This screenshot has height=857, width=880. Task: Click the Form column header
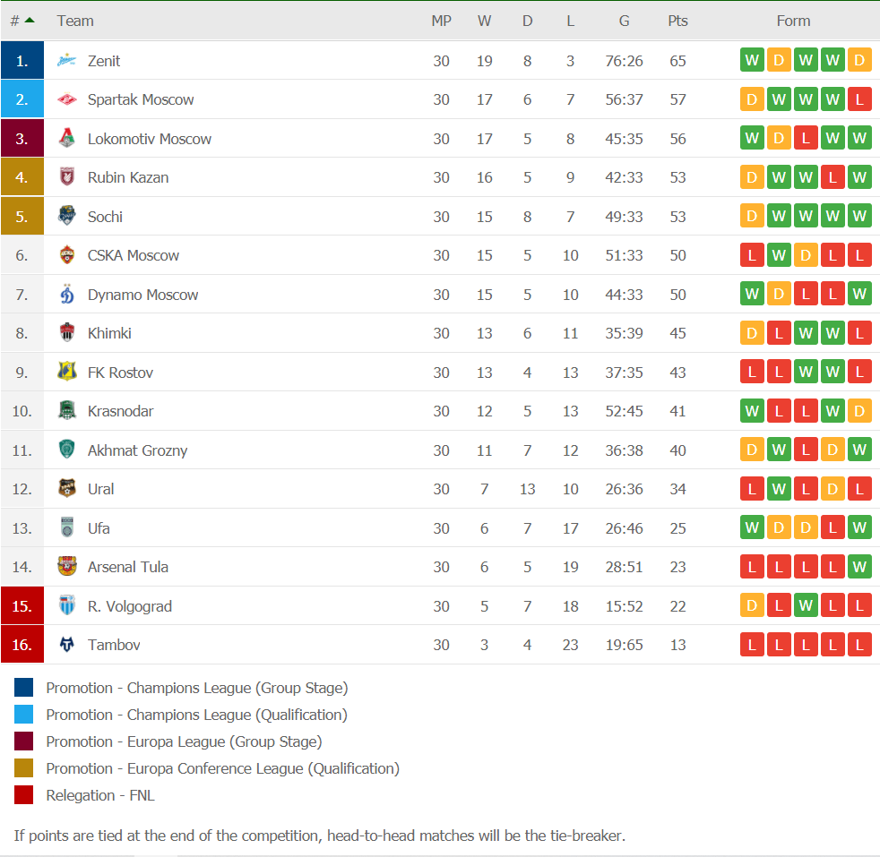[x=793, y=21]
